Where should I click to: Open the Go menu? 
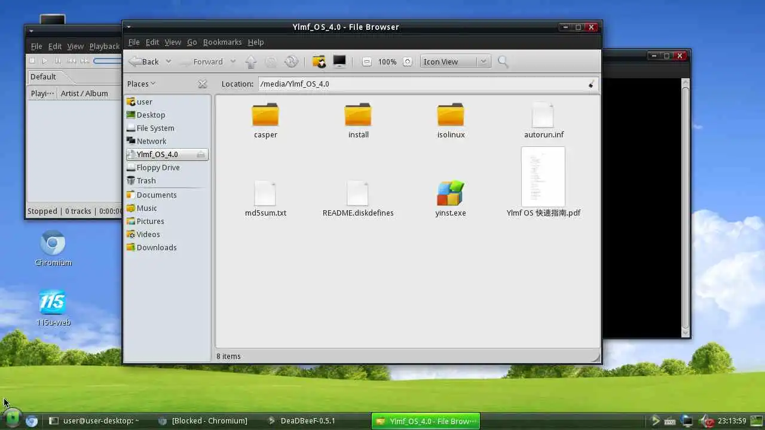(x=192, y=42)
